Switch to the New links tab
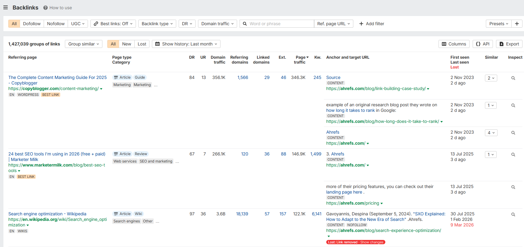The height and width of the screenshot is (247, 524). (x=127, y=44)
